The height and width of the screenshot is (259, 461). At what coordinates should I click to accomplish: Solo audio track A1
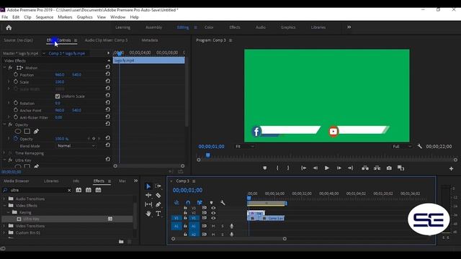[x=223, y=226]
